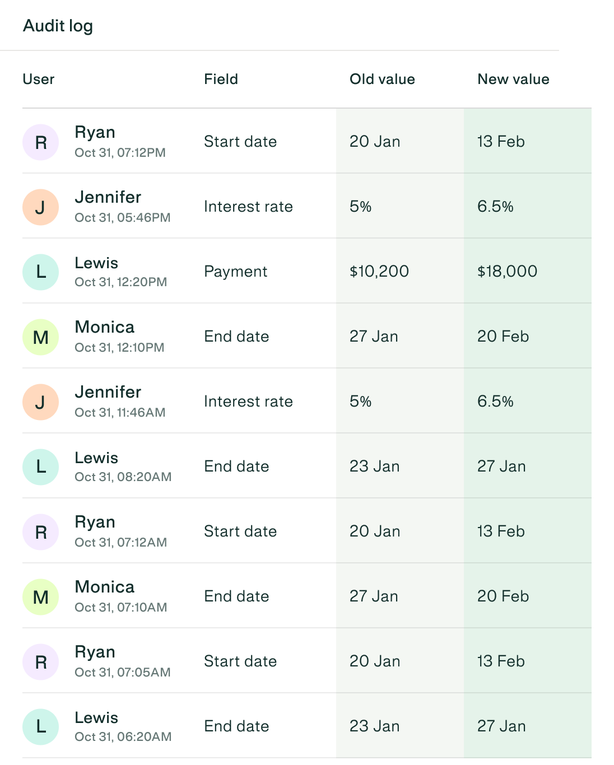
Task: Click Ryan's avatar at 07:12AM entry
Action: tap(40, 532)
